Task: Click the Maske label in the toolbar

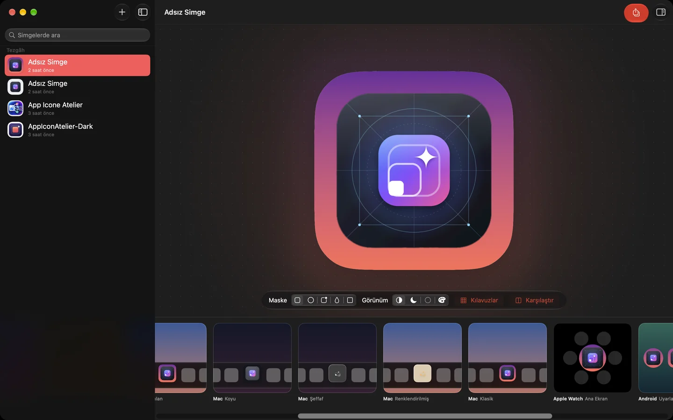Action: click(278, 300)
